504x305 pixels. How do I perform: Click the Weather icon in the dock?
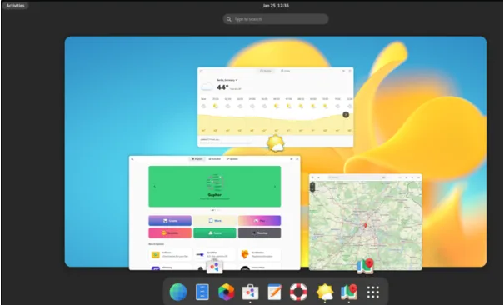coord(325,292)
